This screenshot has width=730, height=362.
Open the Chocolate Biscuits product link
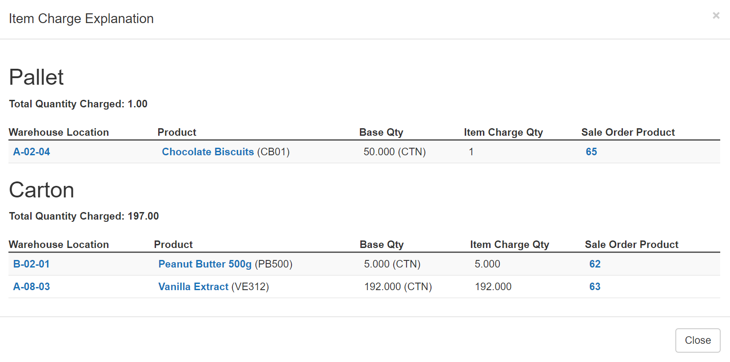click(207, 152)
